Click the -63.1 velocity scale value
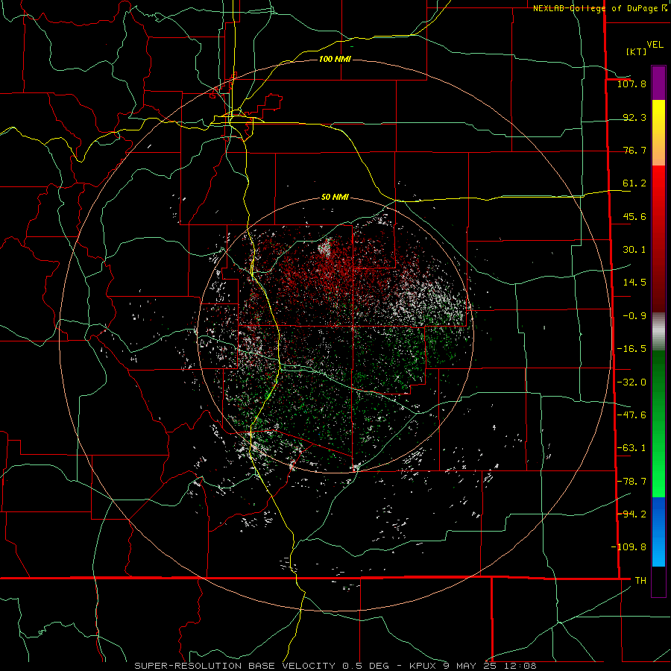 pyautogui.click(x=631, y=448)
